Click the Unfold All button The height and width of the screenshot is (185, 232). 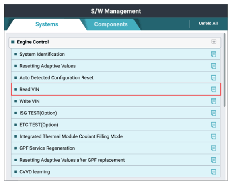click(x=208, y=23)
